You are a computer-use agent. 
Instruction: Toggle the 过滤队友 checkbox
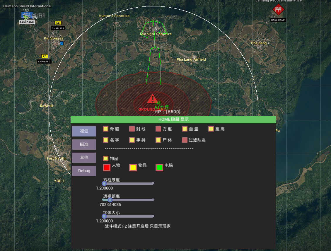(185, 140)
